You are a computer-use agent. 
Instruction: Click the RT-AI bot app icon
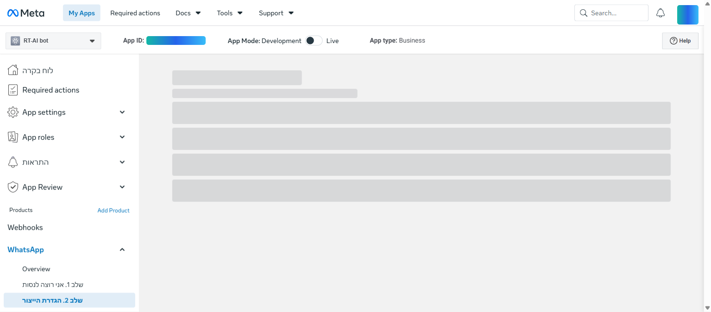click(x=15, y=41)
